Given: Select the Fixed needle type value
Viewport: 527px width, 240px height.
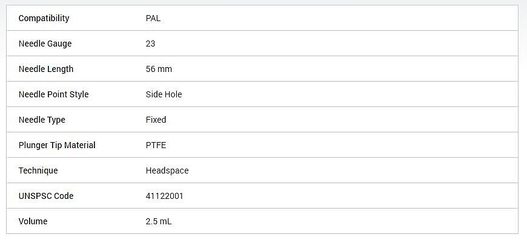Looking at the screenshot, I should (x=156, y=120).
